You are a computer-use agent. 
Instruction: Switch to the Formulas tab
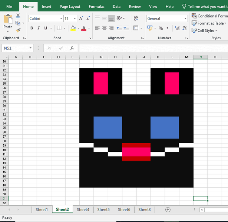pyautogui.click(x=96, y=7)
